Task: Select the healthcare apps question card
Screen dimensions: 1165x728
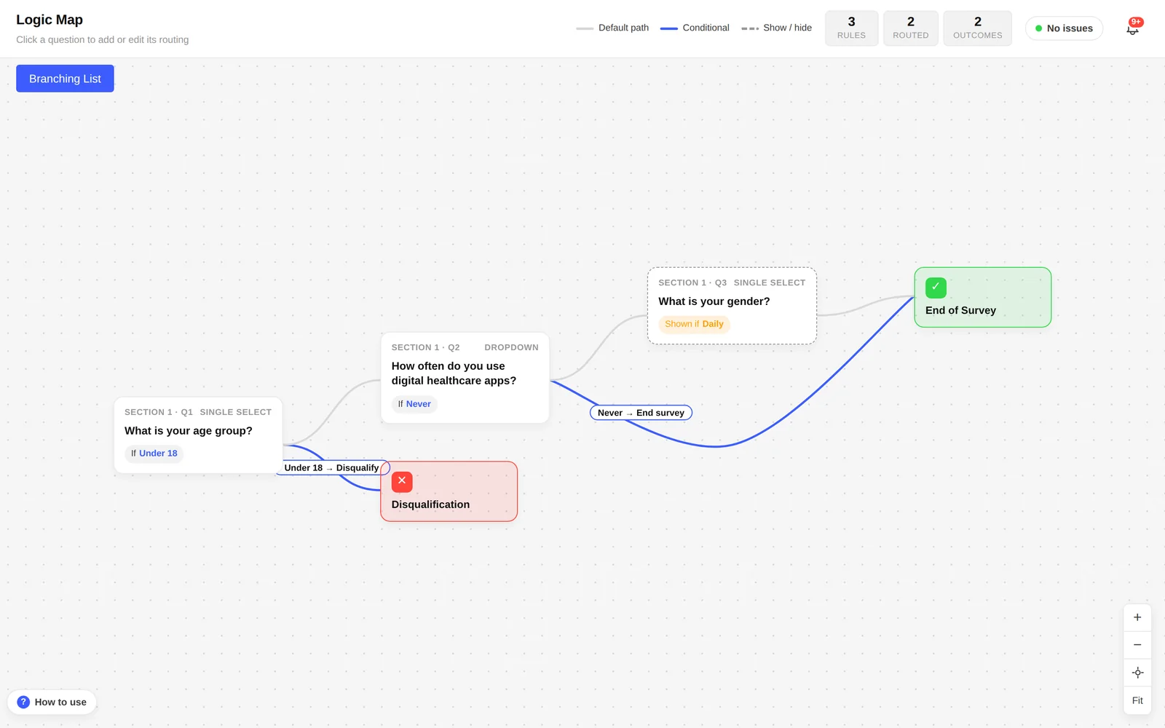Action: tap(465, 378)
